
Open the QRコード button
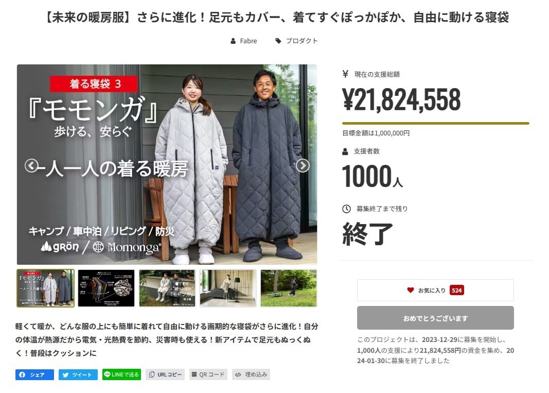click(x=208, y=374)
